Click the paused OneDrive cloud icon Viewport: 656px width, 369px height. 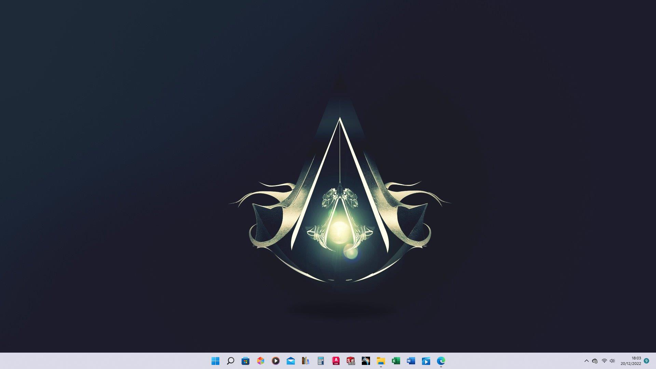(595, 361)
